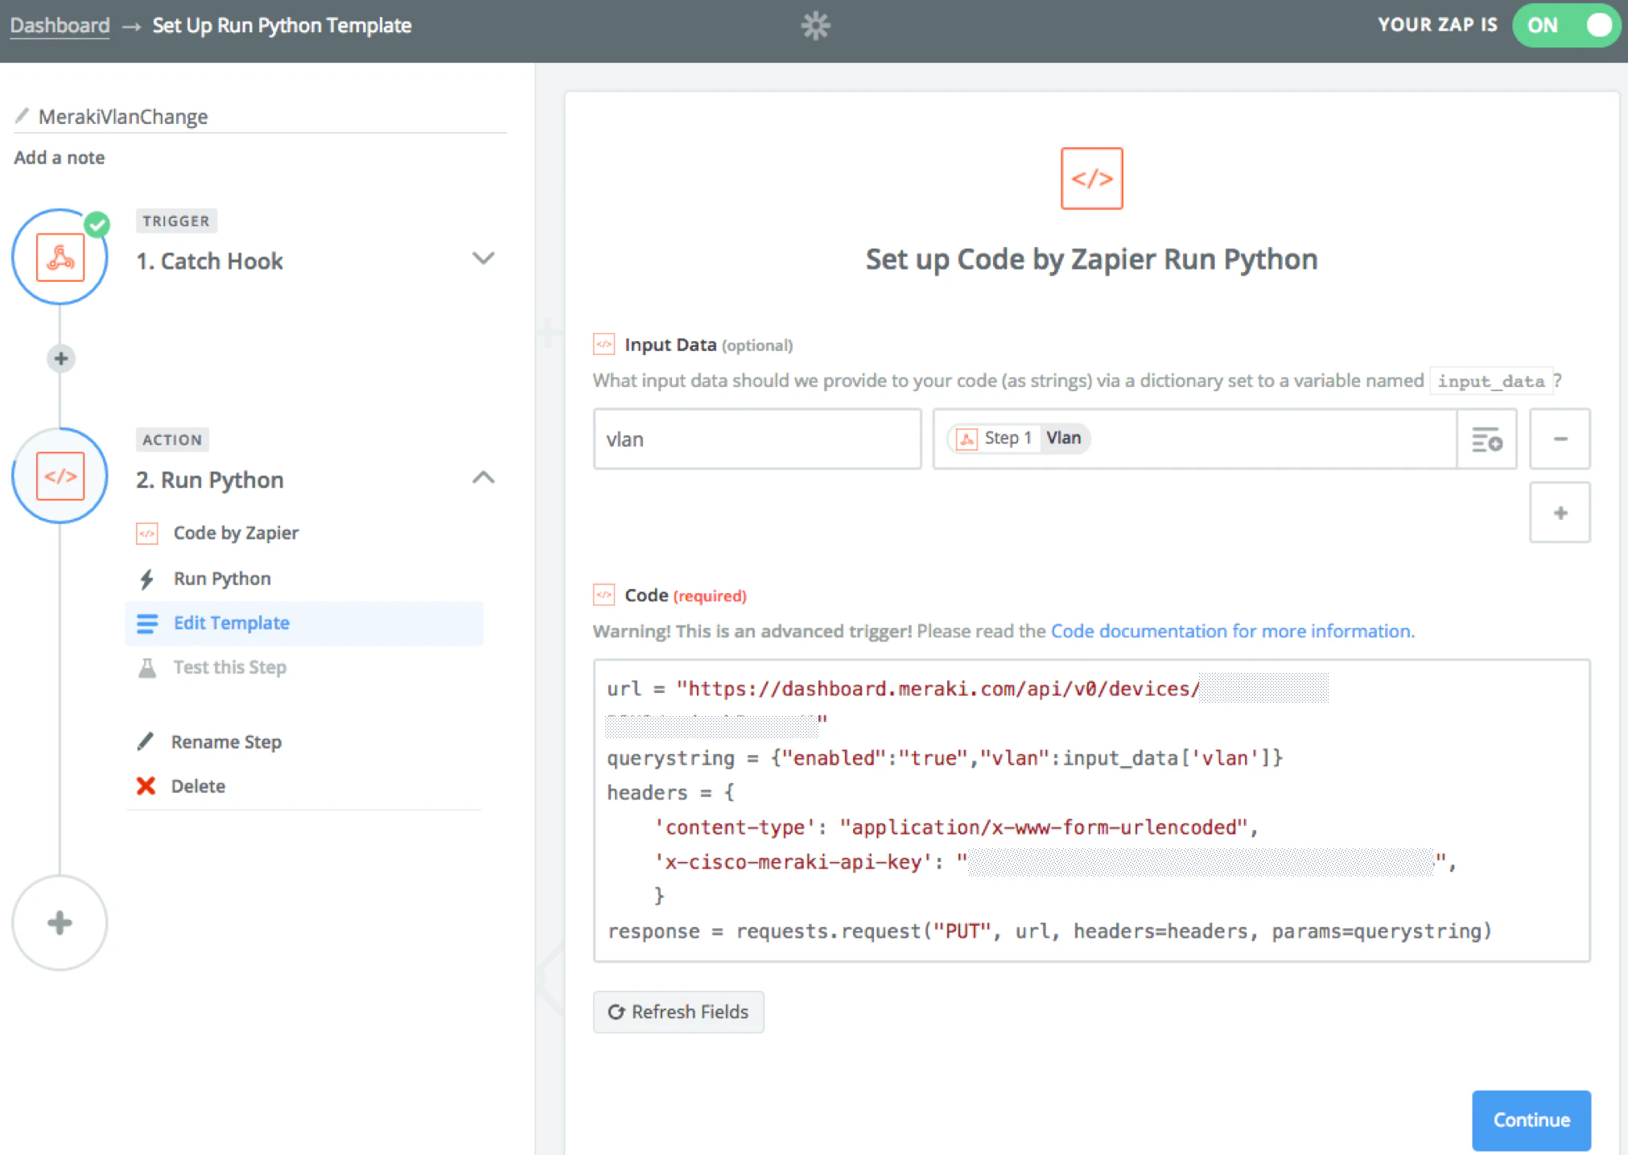Add a new step at bottom of Zap
Screen dimensions: 1628x1155
(x=60, y=922)
